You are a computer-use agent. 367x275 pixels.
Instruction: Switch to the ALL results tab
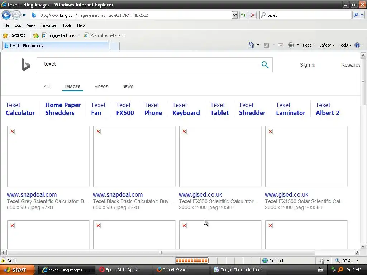coord(47,87)
